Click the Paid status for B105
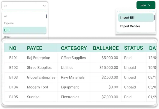The image size is (159, 109). [x=128, y=97]
